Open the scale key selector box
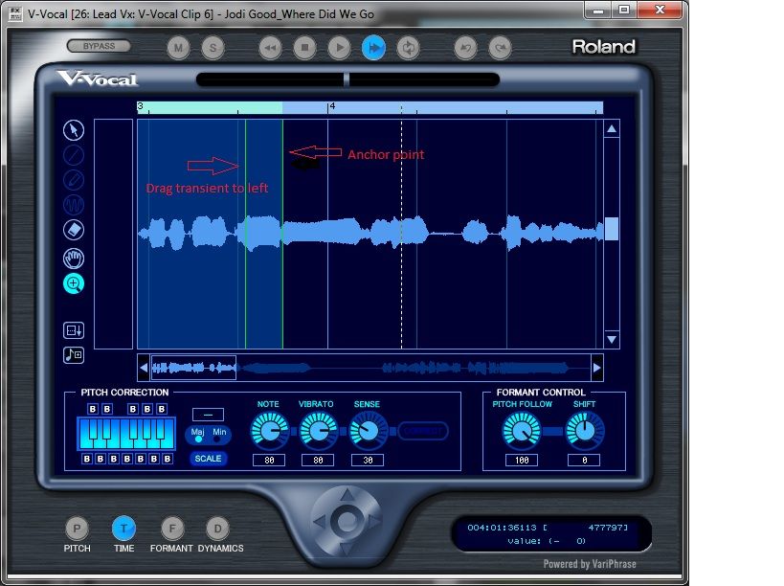 point(208,414)
